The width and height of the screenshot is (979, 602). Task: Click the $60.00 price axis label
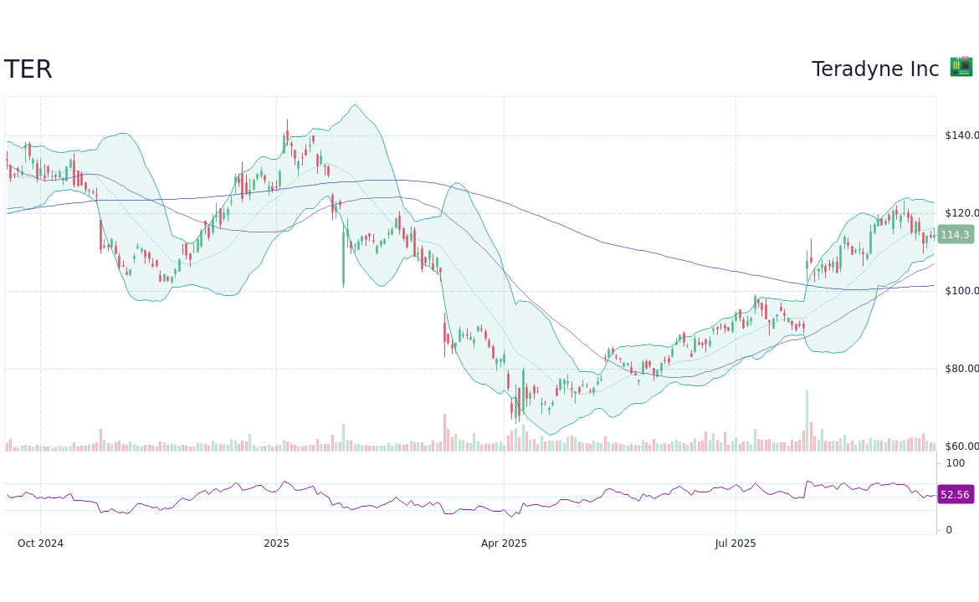[961, 446]
